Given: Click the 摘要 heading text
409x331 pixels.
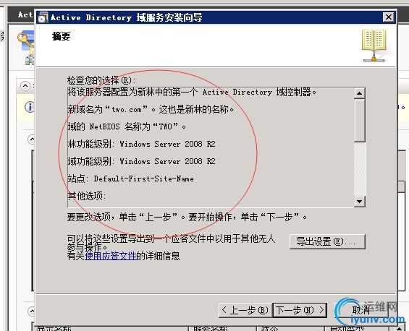Looking at the screenshot, I should [62, 36].
